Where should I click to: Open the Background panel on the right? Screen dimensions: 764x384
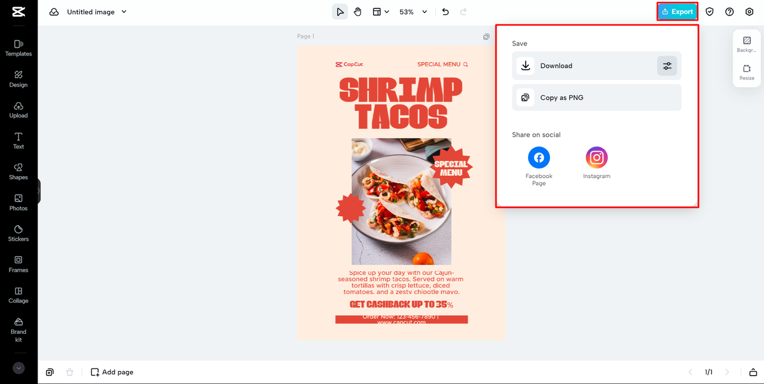coord(747,44)
